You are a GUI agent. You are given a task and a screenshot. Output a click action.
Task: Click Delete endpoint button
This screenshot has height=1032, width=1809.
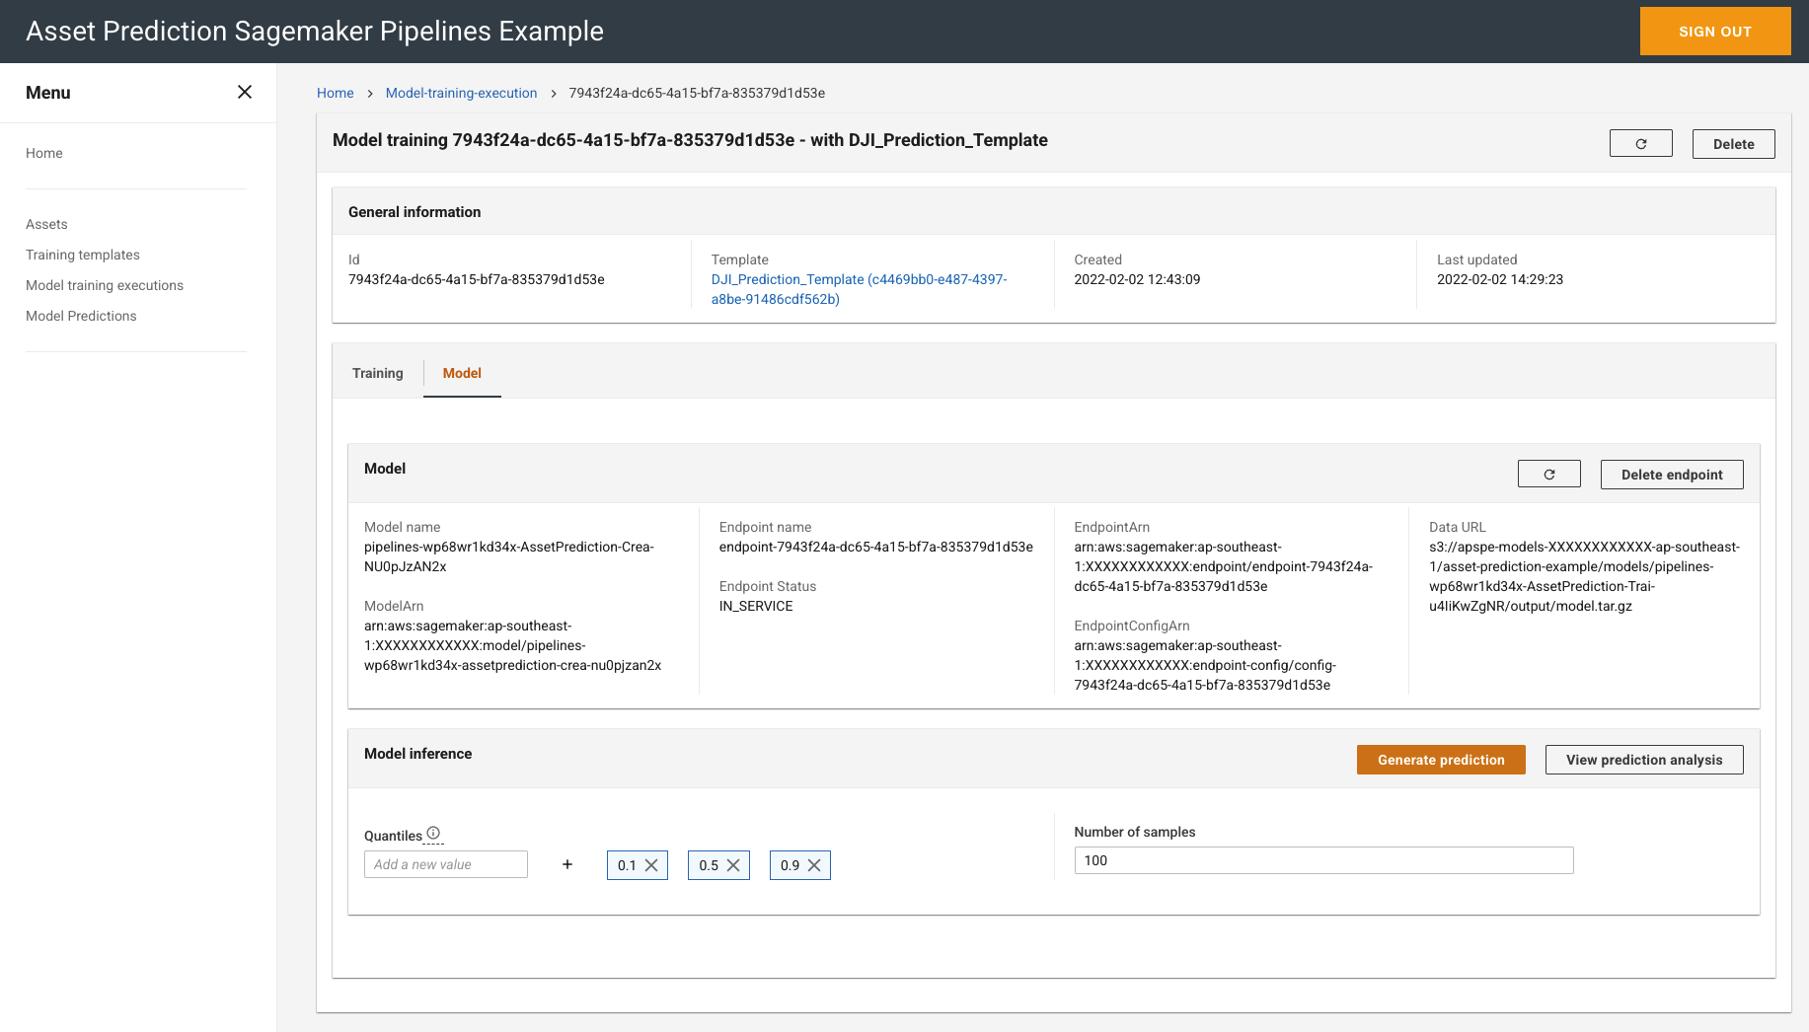tap(1672, 475)
